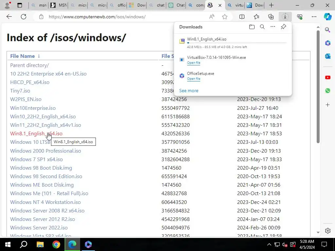Click Windows Server 2022.iso link
Viewport: 335px width, 251px height.
point(39,228)
